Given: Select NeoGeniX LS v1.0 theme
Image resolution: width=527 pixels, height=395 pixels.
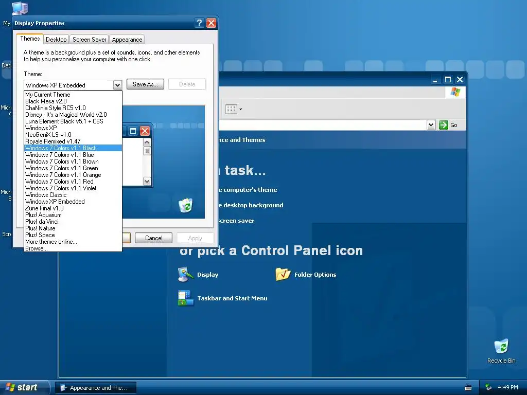Looking at the screenshot, I should [x=73, y=135].
